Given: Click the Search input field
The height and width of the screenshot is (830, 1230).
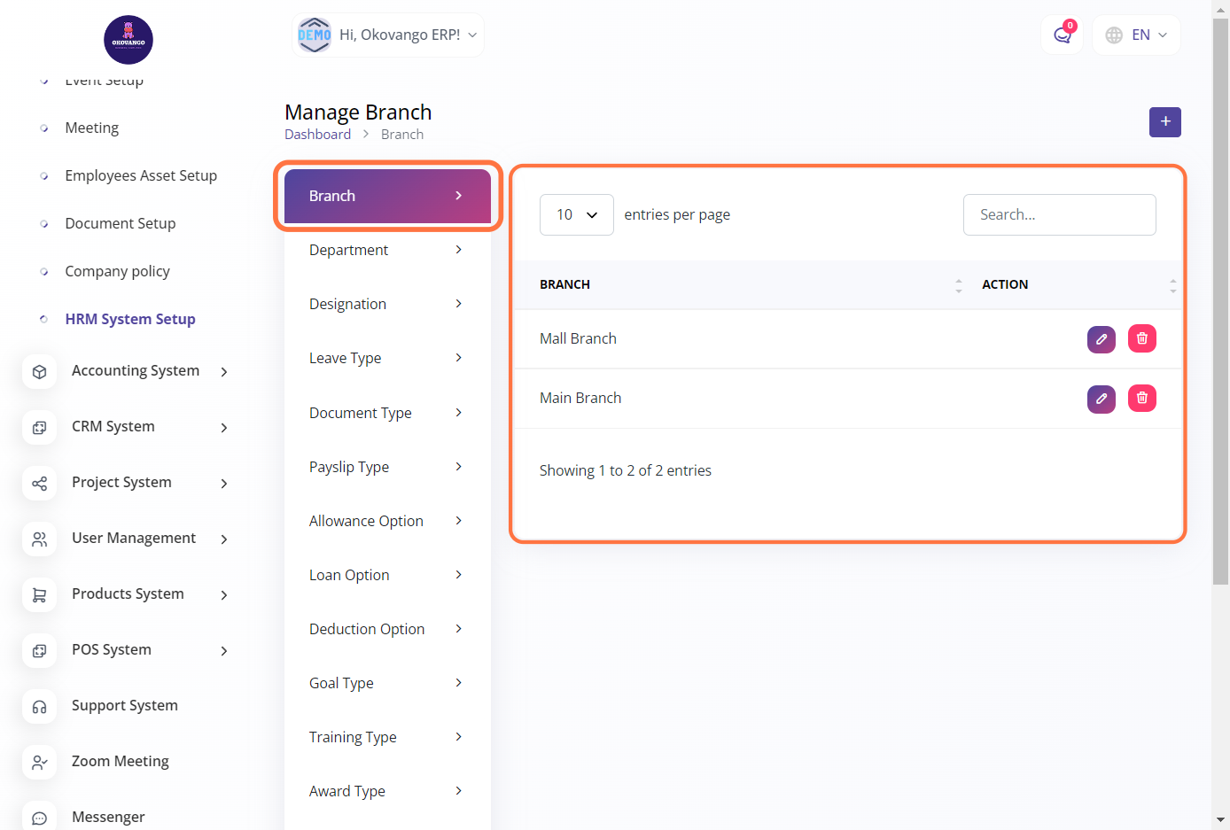Looking at the screenshot, I should 1059,215.
